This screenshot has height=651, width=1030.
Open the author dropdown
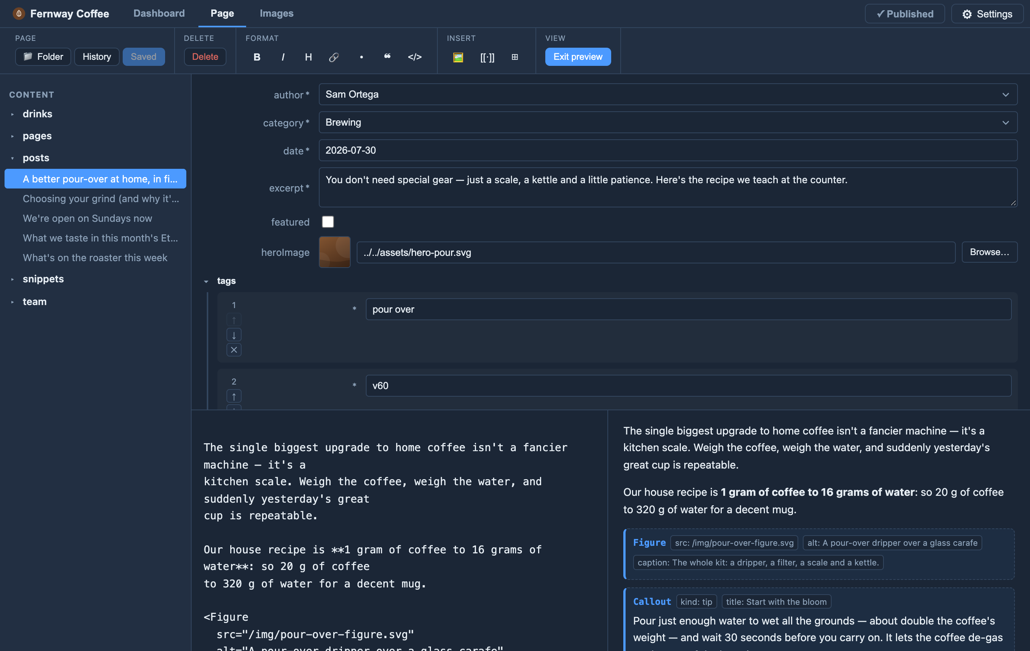click(x=668, y=95)
